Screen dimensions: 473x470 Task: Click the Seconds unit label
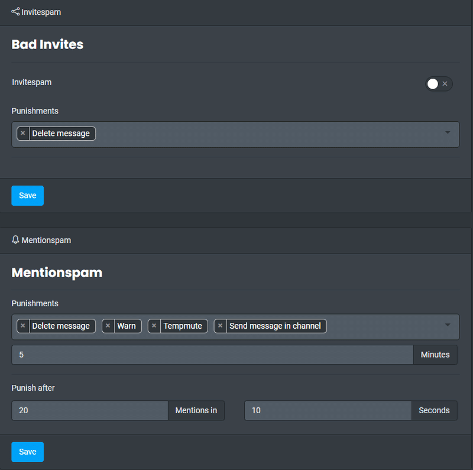[434, 410]
